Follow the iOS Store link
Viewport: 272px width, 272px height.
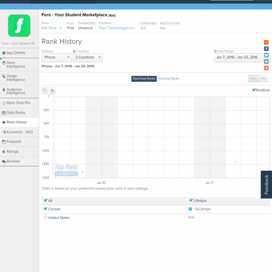(x=49, y=28)
